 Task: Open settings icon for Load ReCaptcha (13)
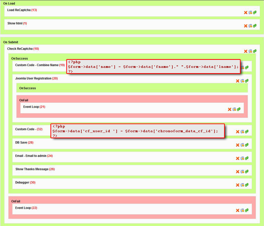point(250,12)
